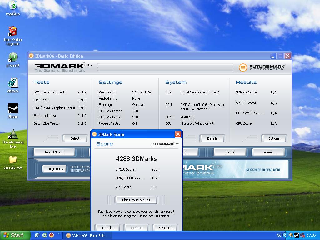This screenshot has height=240, width=320.
Task: Click the Demo... button
Action: (231, 152)
